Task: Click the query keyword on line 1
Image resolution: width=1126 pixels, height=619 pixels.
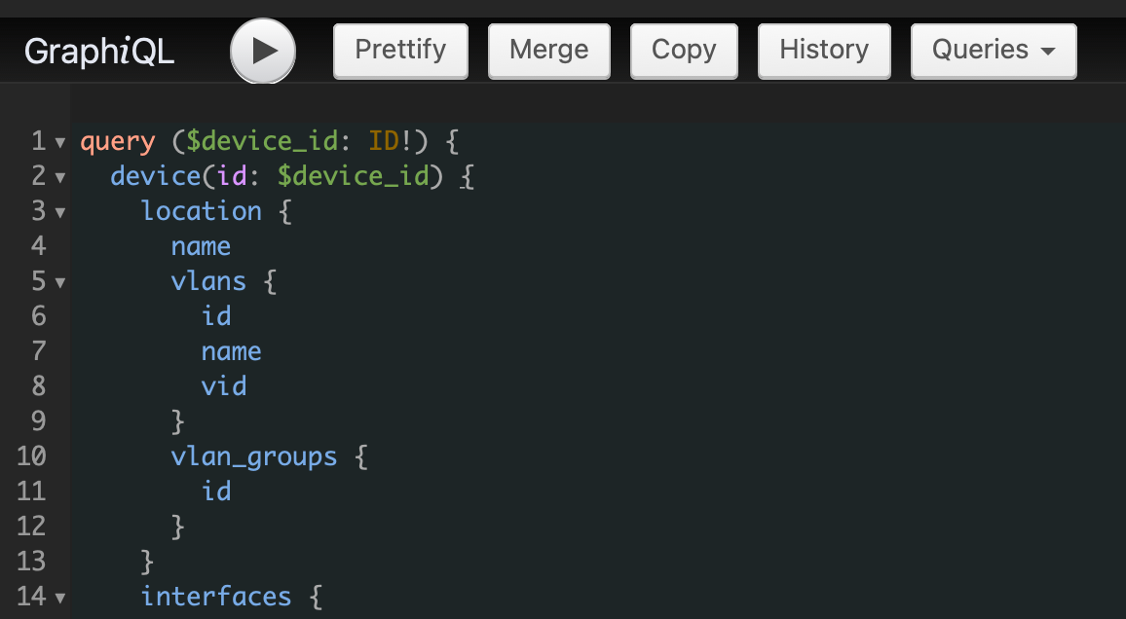Action: click(117, 142)
